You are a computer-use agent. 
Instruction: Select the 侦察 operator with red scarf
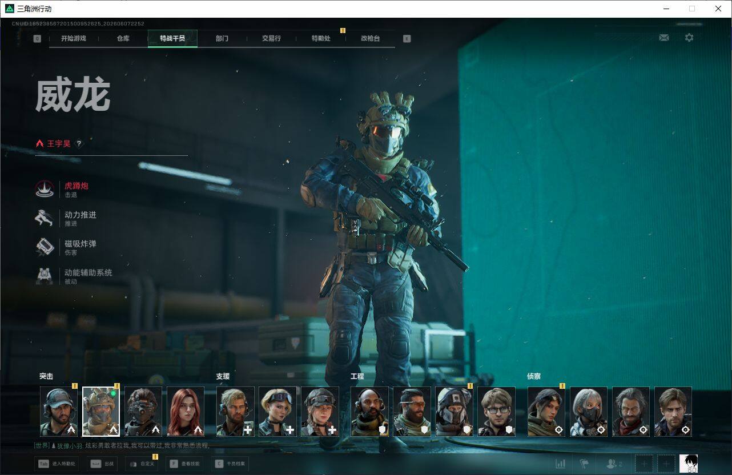click(x=631, y=412)
